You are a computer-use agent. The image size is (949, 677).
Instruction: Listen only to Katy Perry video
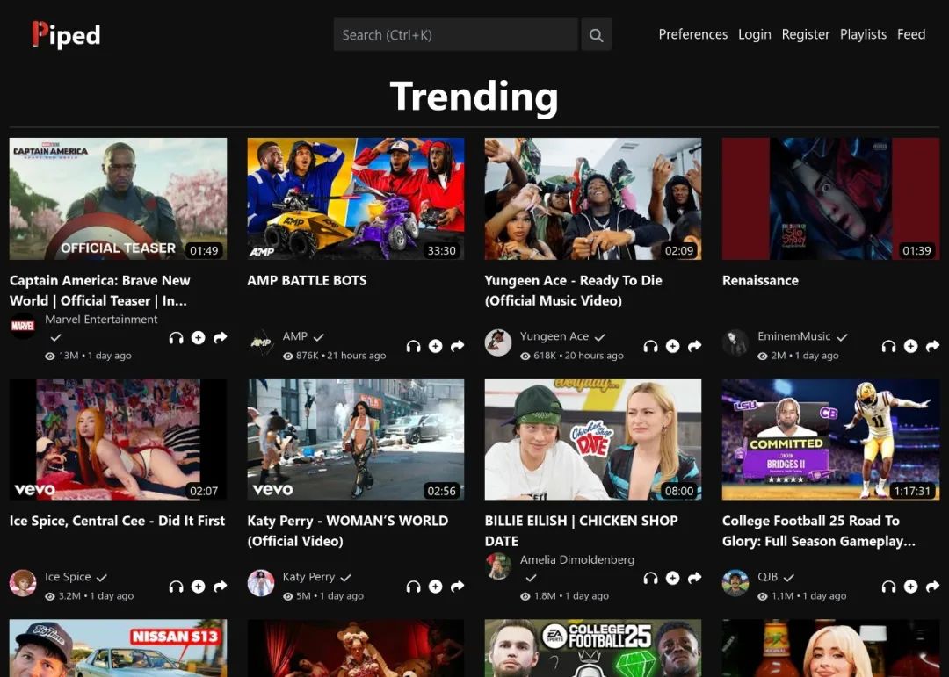[x=413, y=587]
